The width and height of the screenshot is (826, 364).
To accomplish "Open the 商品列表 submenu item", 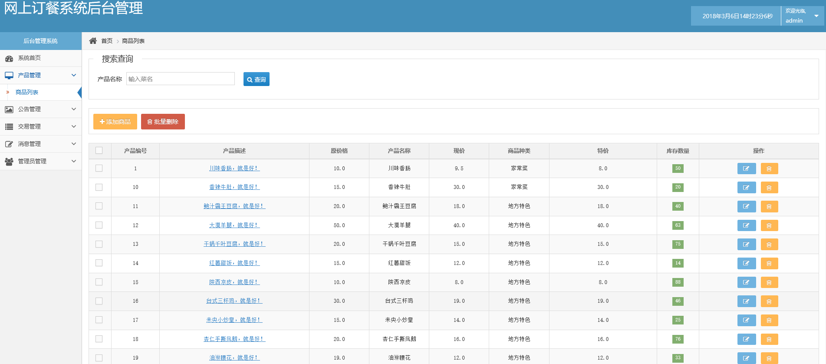I will tap(27, 92).
